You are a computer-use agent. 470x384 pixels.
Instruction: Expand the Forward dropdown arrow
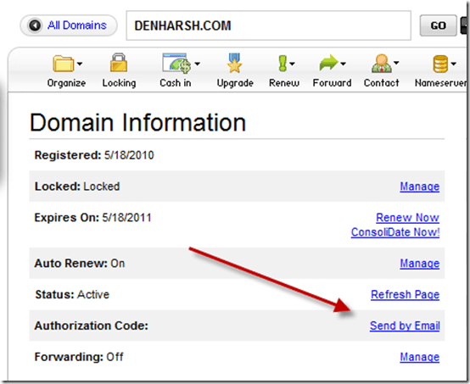344,64
